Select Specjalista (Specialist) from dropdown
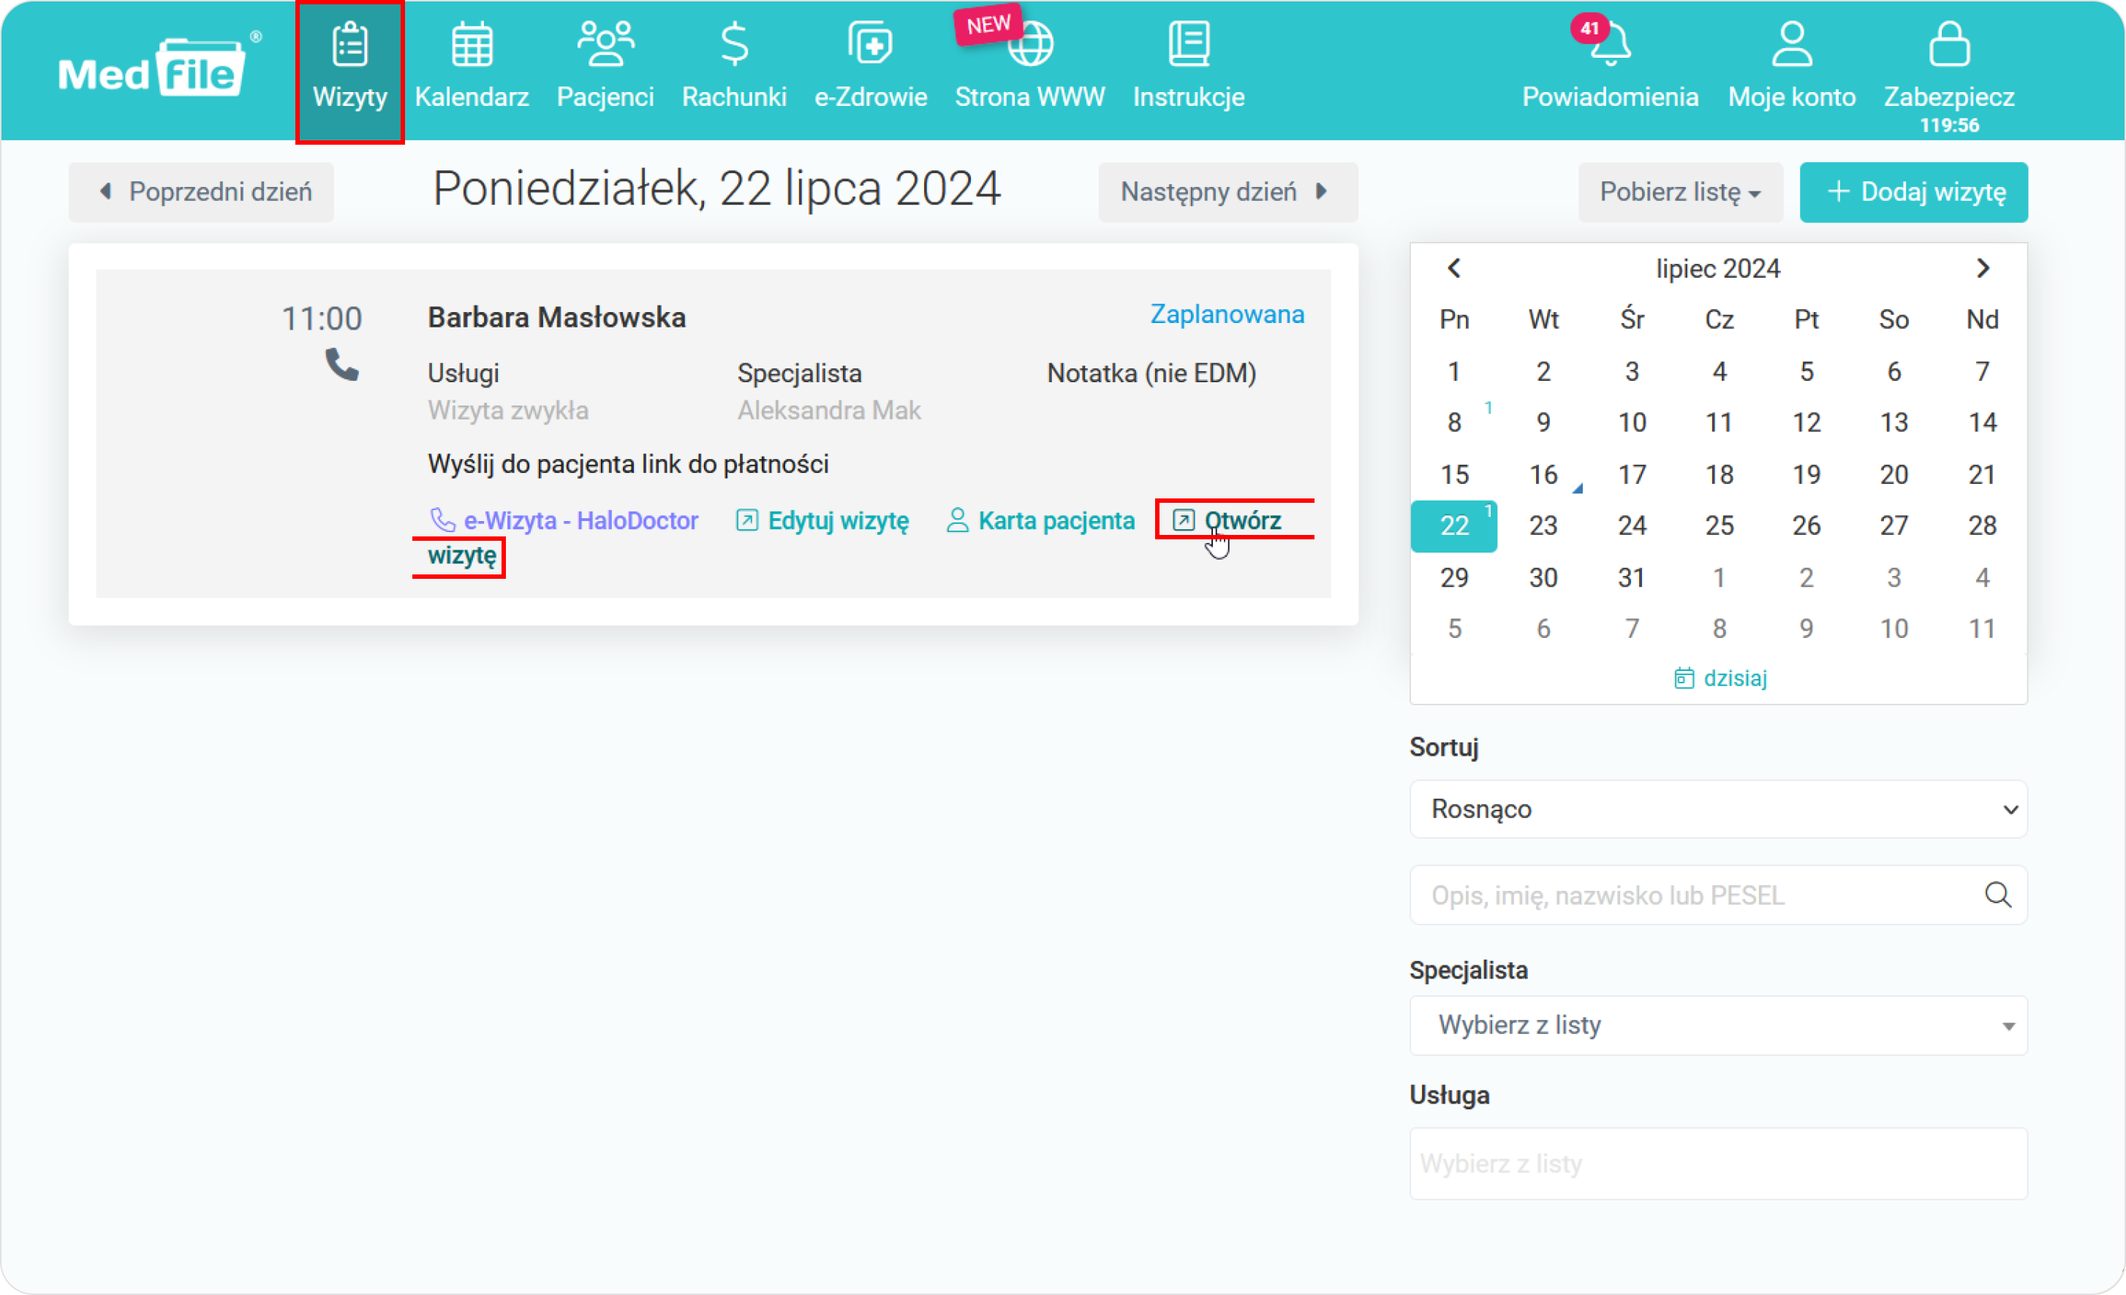 (1716, 1025)
